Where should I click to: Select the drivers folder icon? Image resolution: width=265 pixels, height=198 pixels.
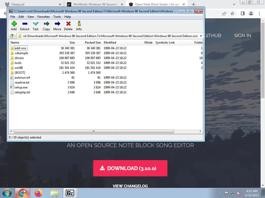(12, 58)
